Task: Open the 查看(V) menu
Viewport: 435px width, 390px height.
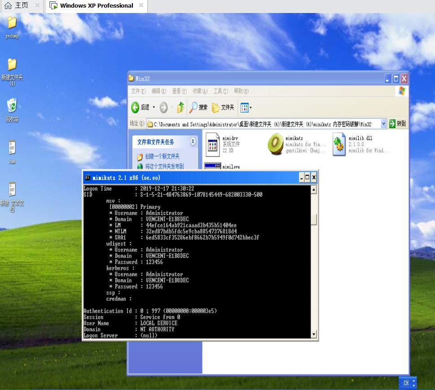Action: 179,91
